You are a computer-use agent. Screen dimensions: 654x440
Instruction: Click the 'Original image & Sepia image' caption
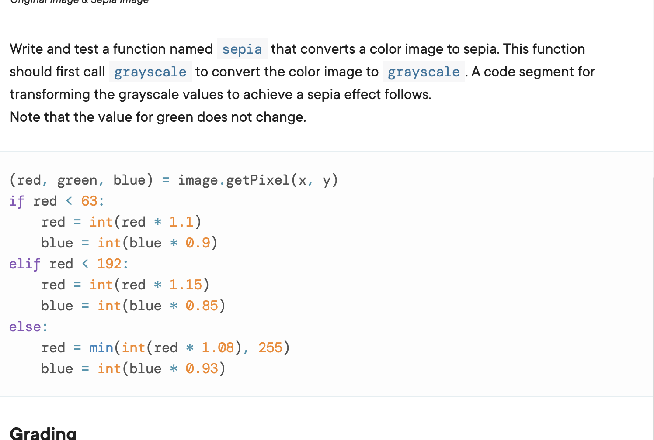click(79, 2)
